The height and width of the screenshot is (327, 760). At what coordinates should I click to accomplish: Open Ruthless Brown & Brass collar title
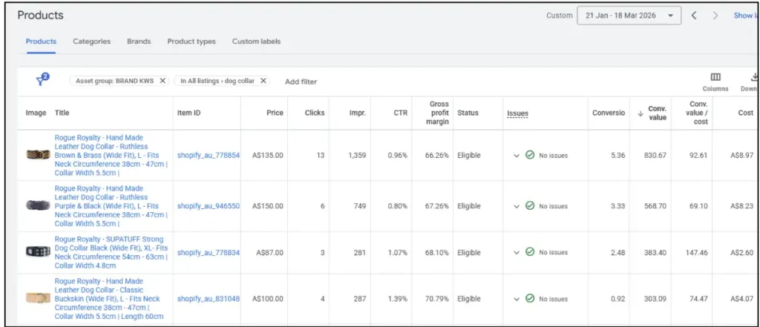click(x=111, y=155)
